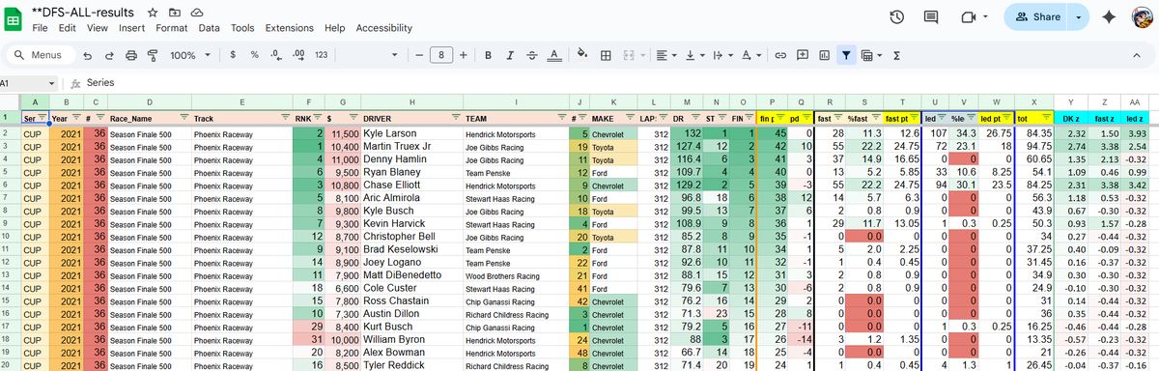Toggle italic formatting
This screenshot has height=371, width=1159.
[511, 55]
